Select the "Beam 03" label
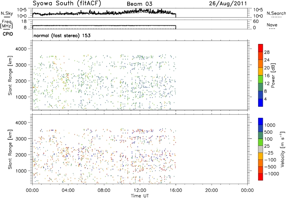Screen dimensions: 286x198 139,4
